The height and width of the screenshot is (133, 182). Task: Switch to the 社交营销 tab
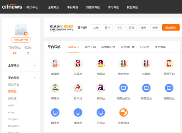coord(160,47)
